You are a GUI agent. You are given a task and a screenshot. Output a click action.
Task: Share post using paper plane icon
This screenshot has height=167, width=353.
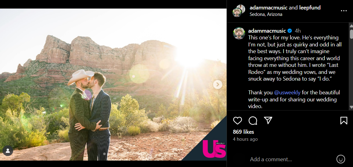tap(268, 120)
